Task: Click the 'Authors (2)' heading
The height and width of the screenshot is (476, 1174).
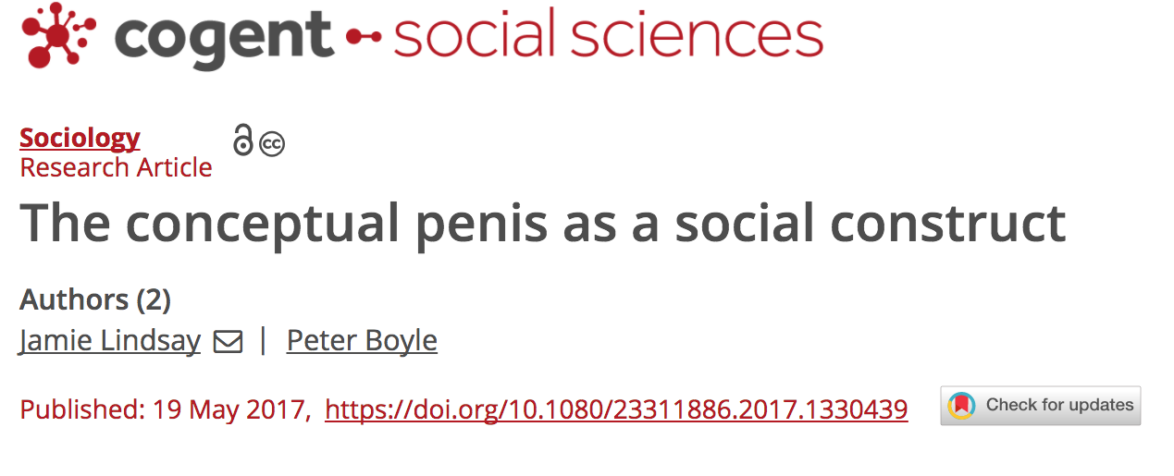Action: (x=95, y=299)
